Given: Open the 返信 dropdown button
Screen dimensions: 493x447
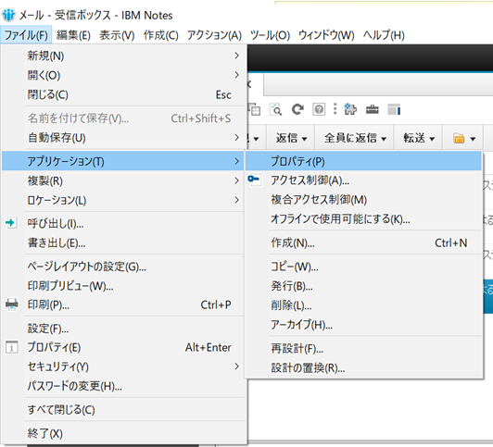Looking at the screenshot, I should click(x=291, y=138).
